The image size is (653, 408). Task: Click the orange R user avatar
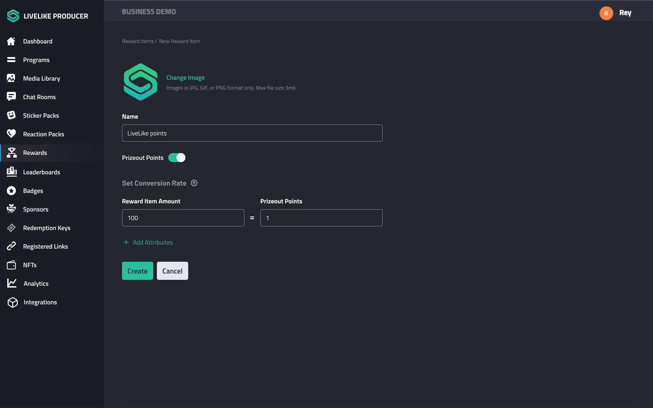click(x=606, y=13)
